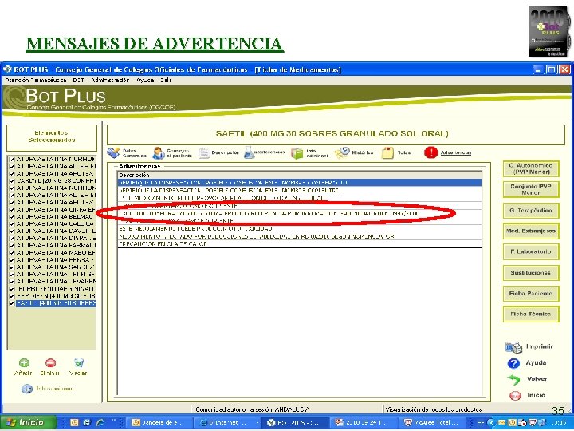The width and height of the screenshot is (574, 431).
Task: Select warning 'PRECAUCION EN OLA DE CALOR'
Action: click(300, 244)
